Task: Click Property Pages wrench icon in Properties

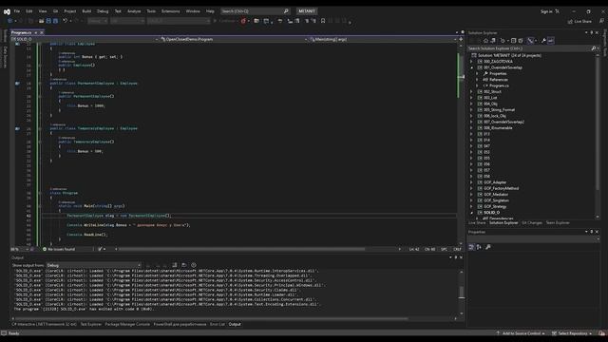Action: click(488, 247)
